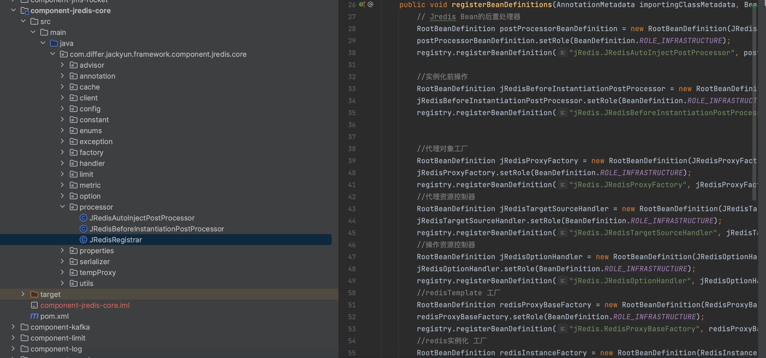The width and height of the screenshot is (766, 358).
Task: Click registerBeanDefinitions method name on line 26
Action: coord(502,5)
